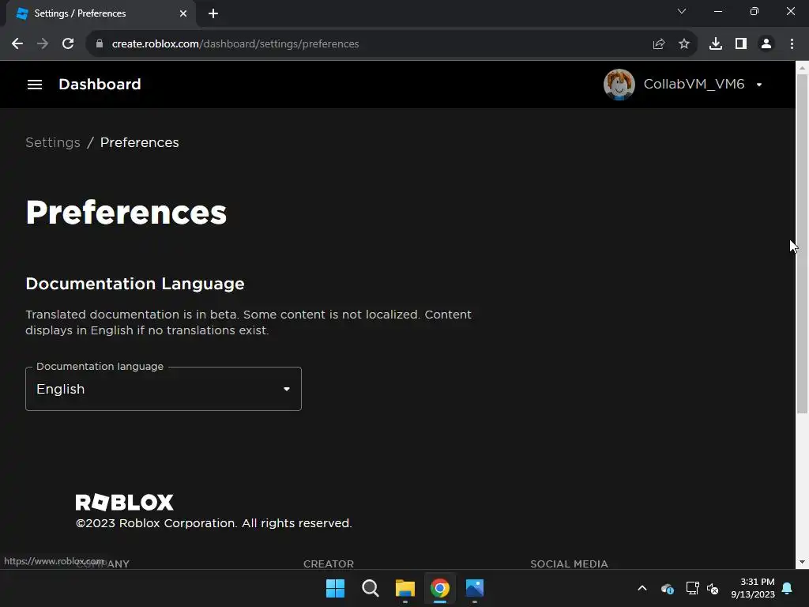
Task: Minimize the Chrome window
Action: coord(717,11)
